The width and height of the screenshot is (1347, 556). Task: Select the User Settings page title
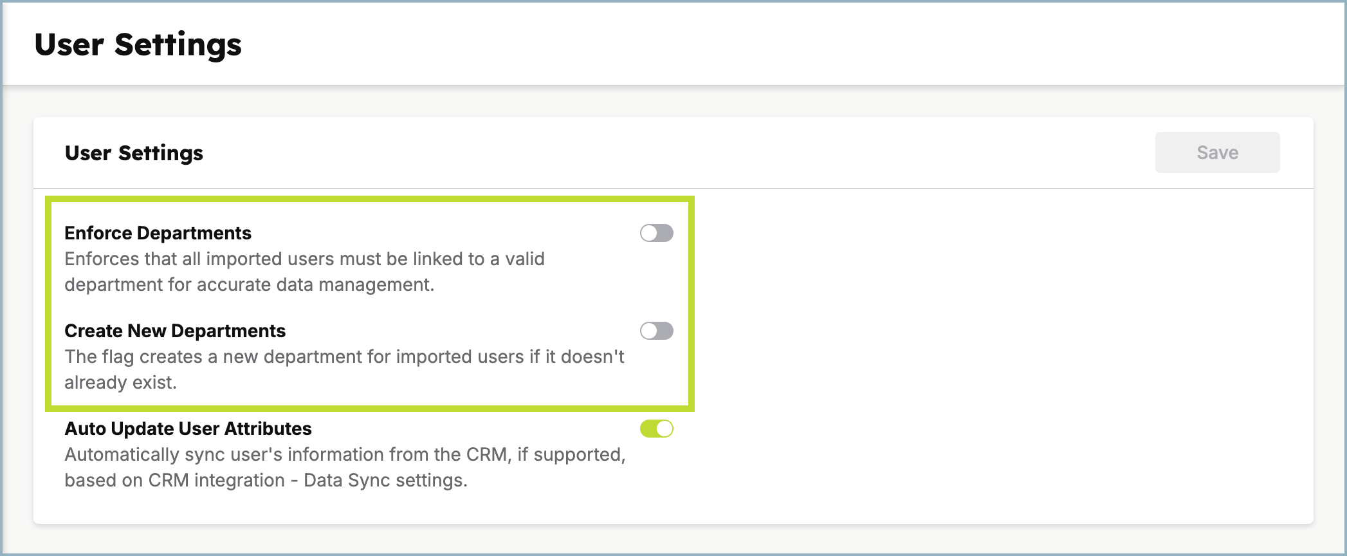139,44
